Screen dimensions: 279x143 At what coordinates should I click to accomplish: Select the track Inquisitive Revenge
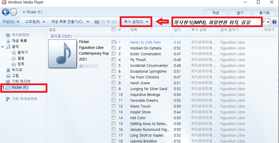click(x=145, y=95)
